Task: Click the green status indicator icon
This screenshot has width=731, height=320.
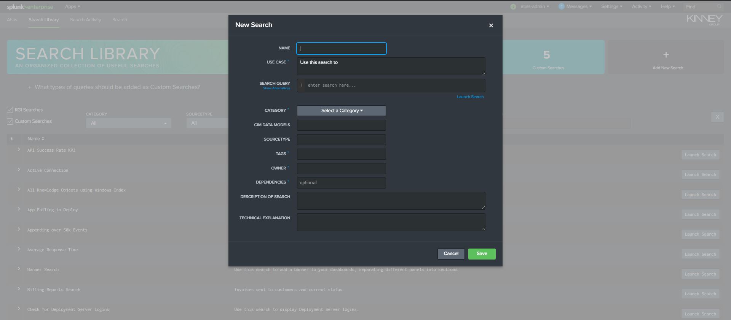Action: [513, 6]
